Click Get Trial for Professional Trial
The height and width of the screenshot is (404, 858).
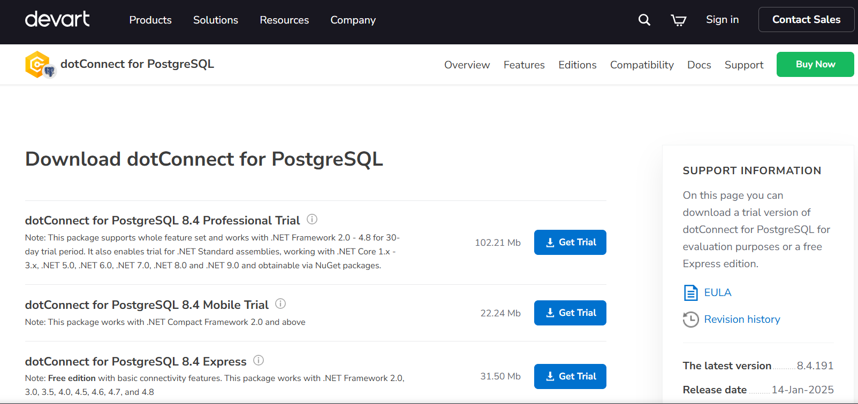pyautogui.click(x=570, y=242)
